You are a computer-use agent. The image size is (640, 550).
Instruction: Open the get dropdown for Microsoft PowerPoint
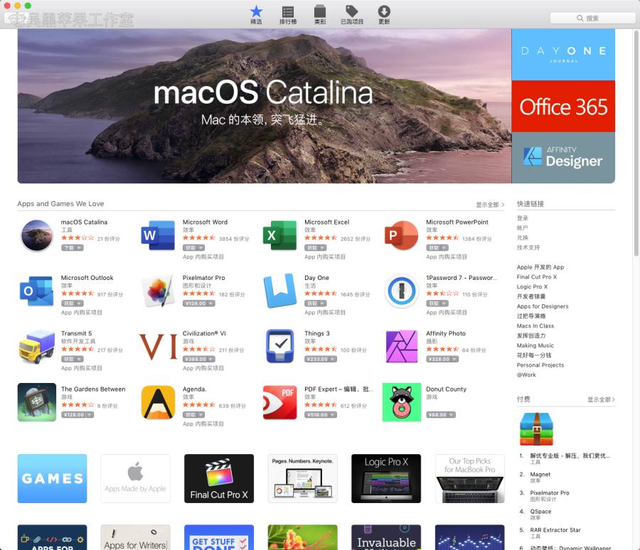point(437,248)
